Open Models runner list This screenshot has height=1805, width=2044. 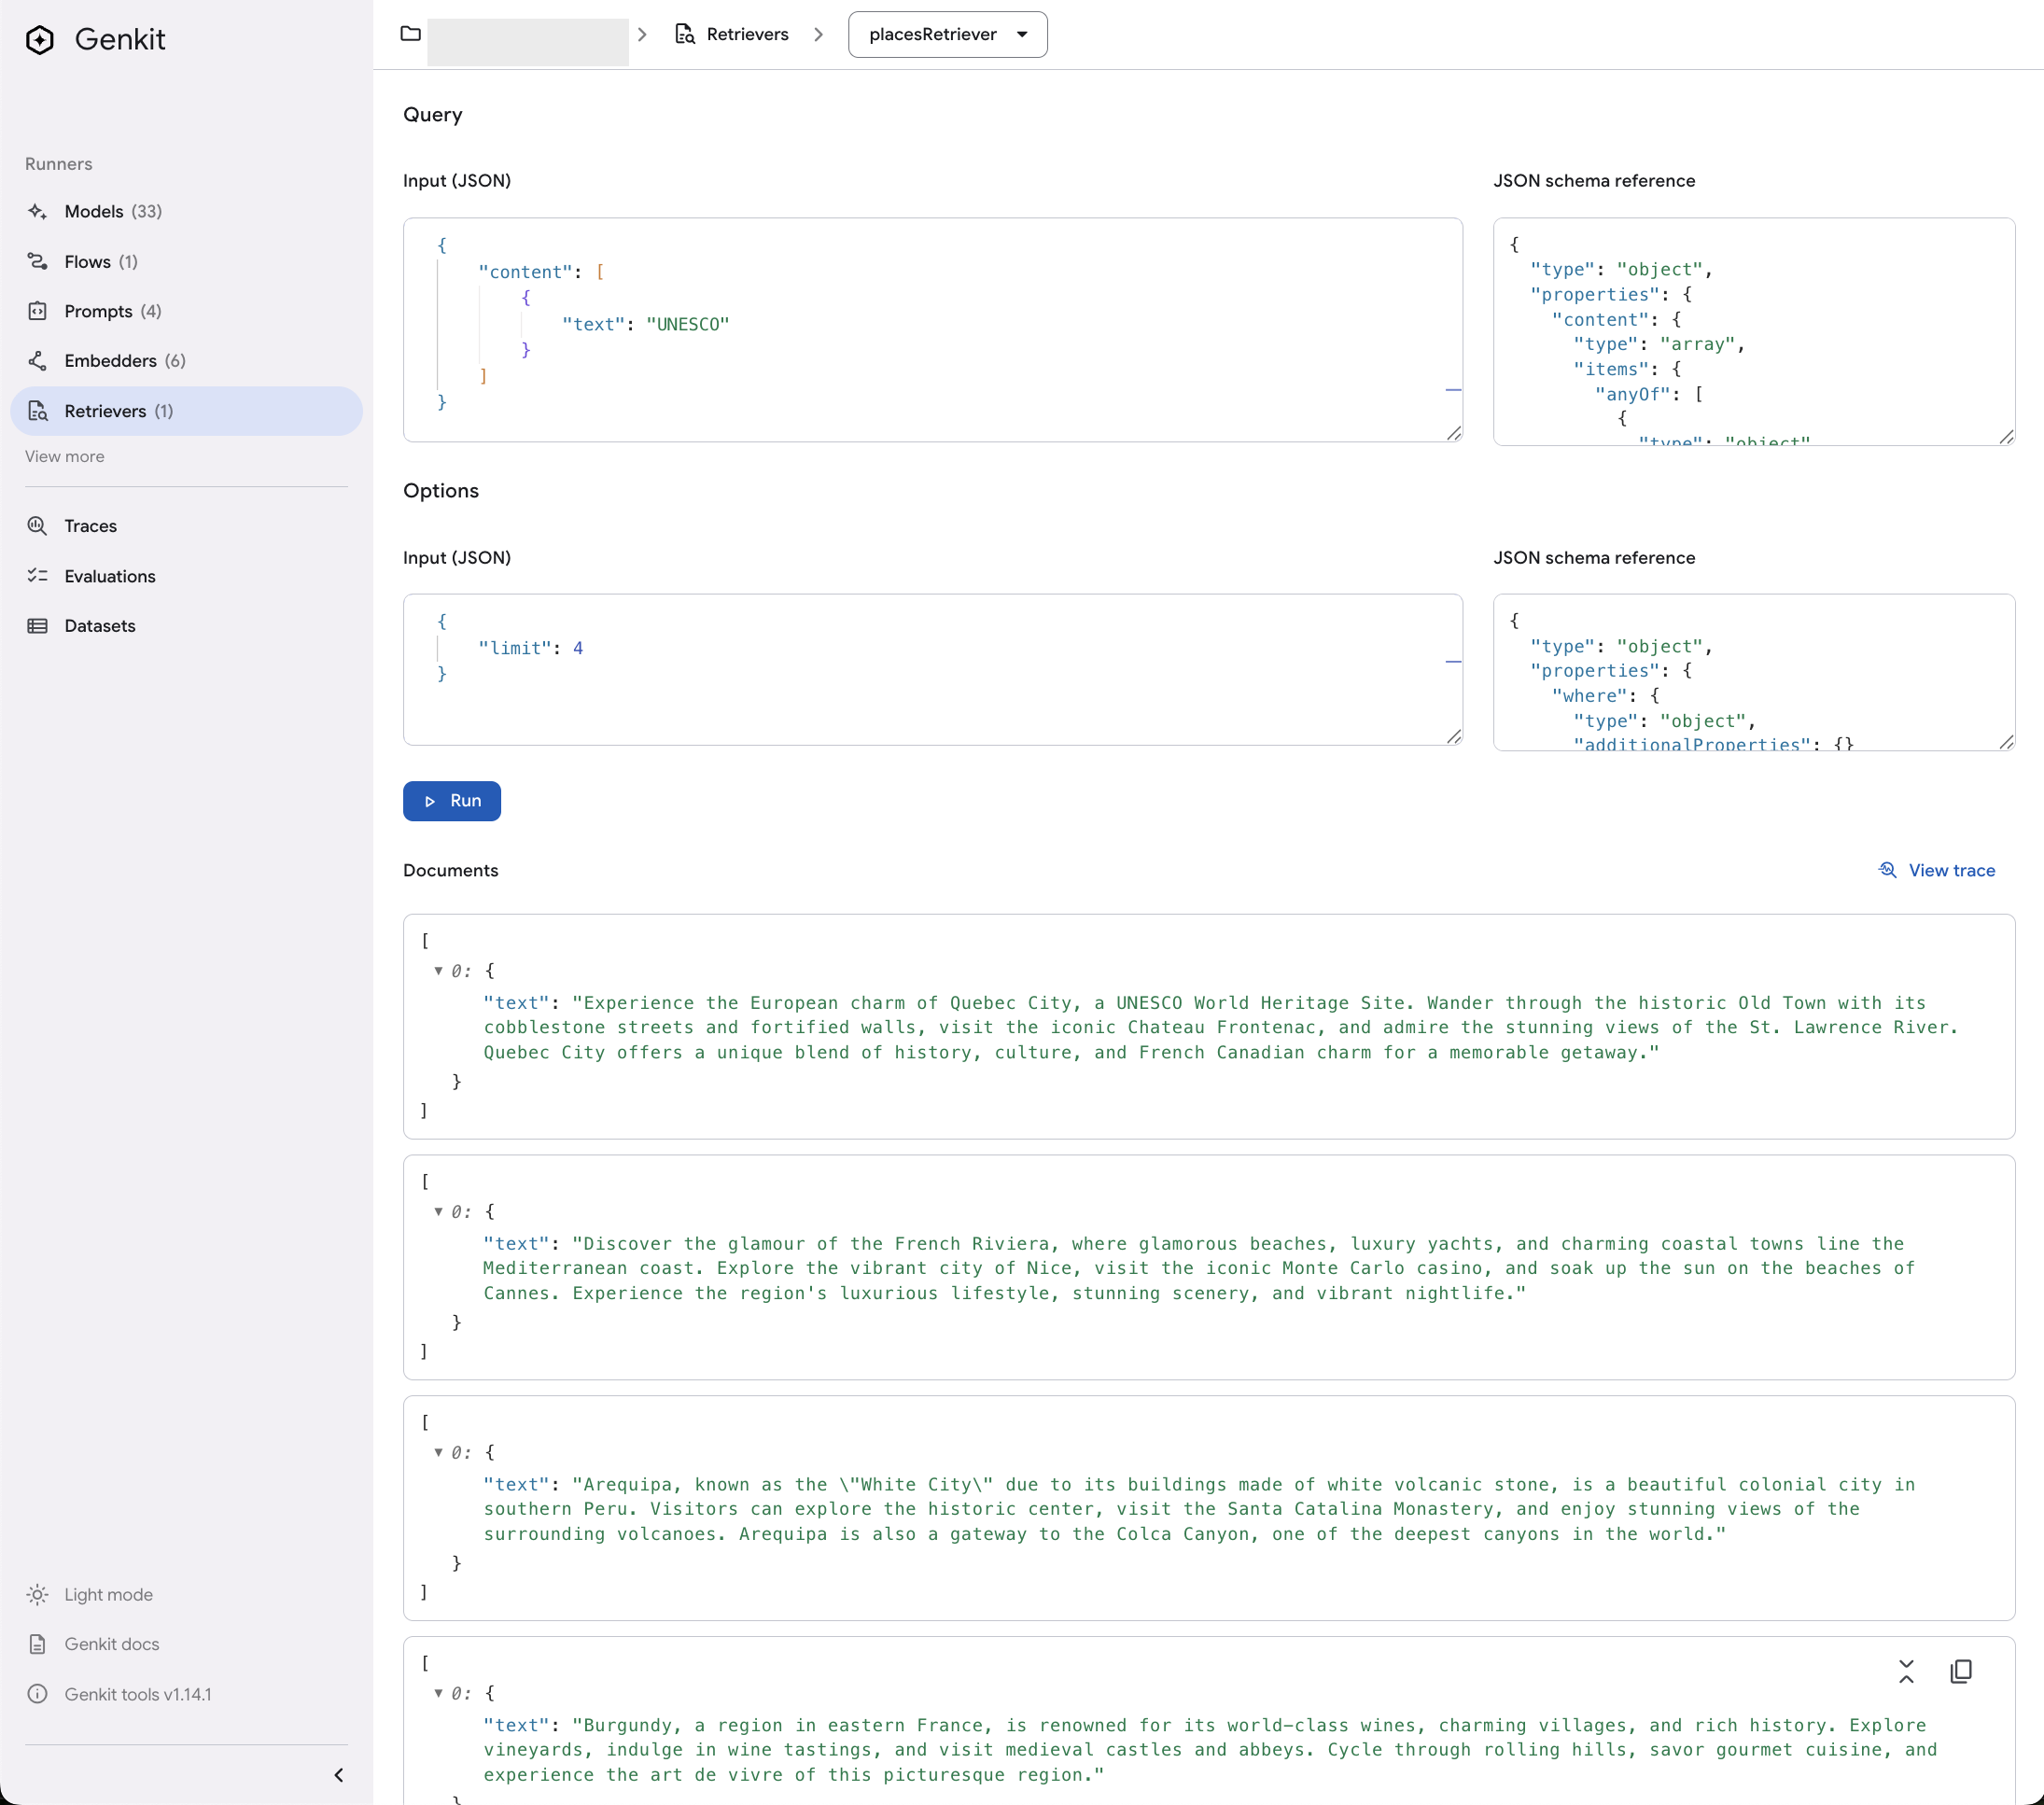94,211
